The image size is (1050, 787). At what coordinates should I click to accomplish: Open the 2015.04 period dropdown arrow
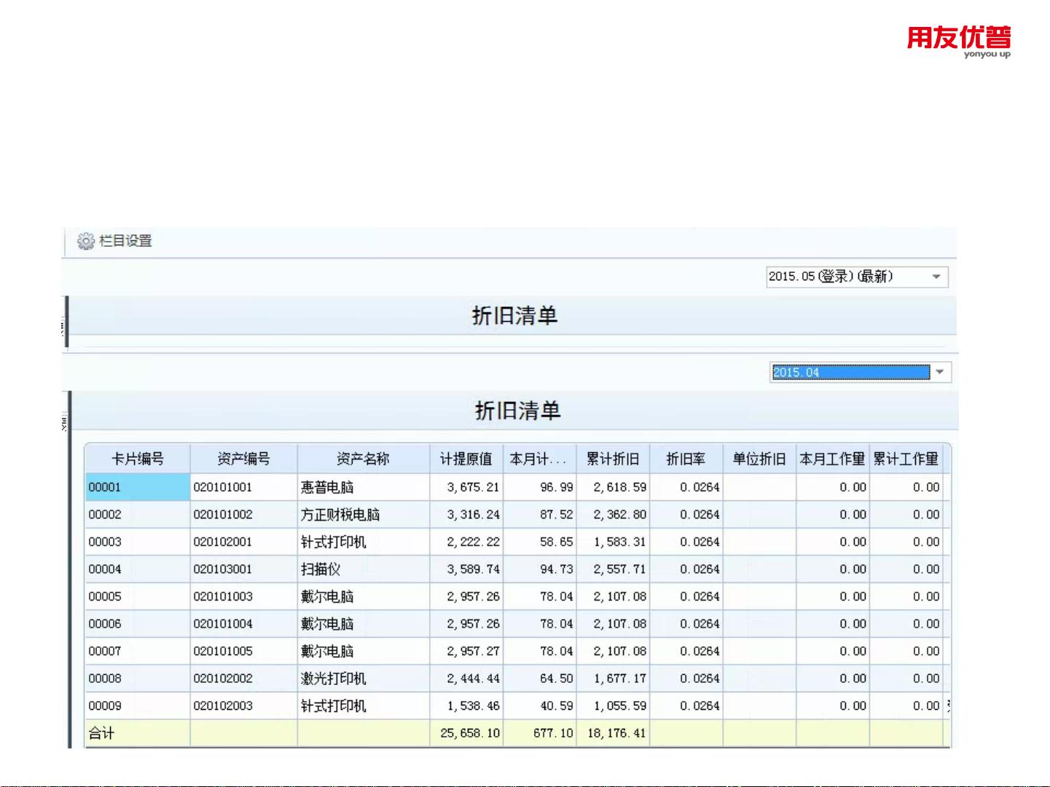940,372
